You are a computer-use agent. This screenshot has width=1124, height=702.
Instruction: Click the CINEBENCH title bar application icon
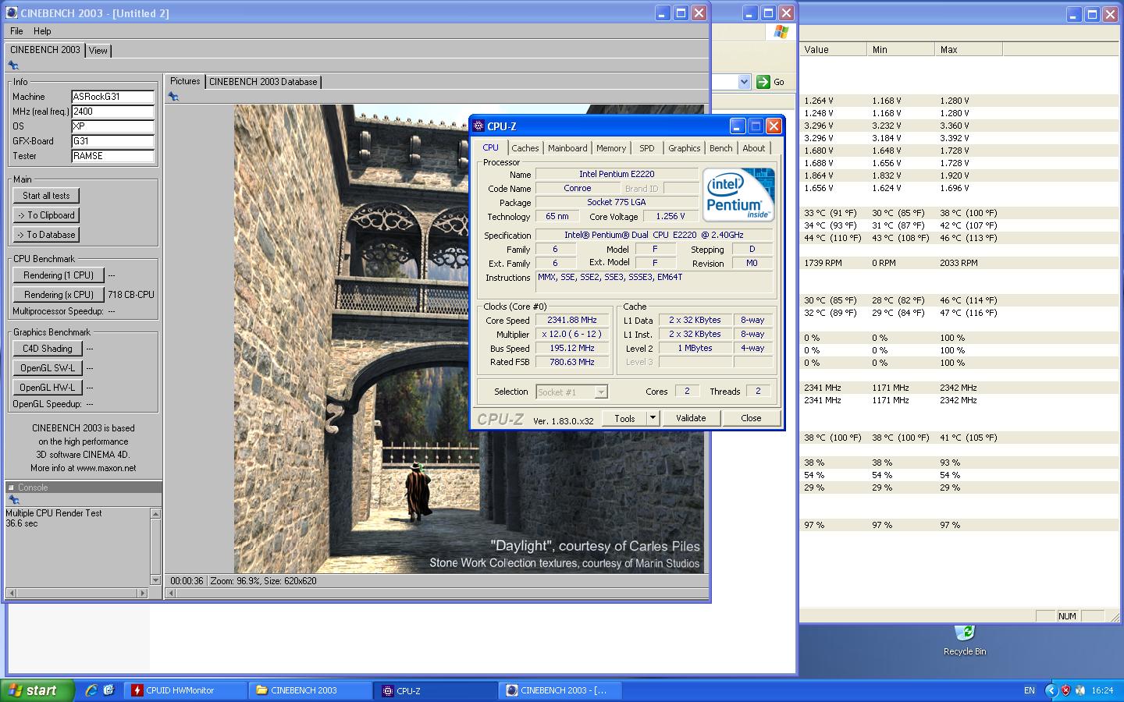coord(12,12)
